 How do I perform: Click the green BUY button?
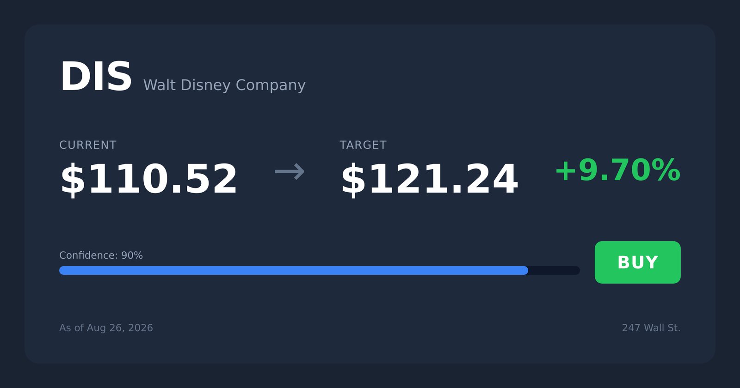[x=637, y=262]
